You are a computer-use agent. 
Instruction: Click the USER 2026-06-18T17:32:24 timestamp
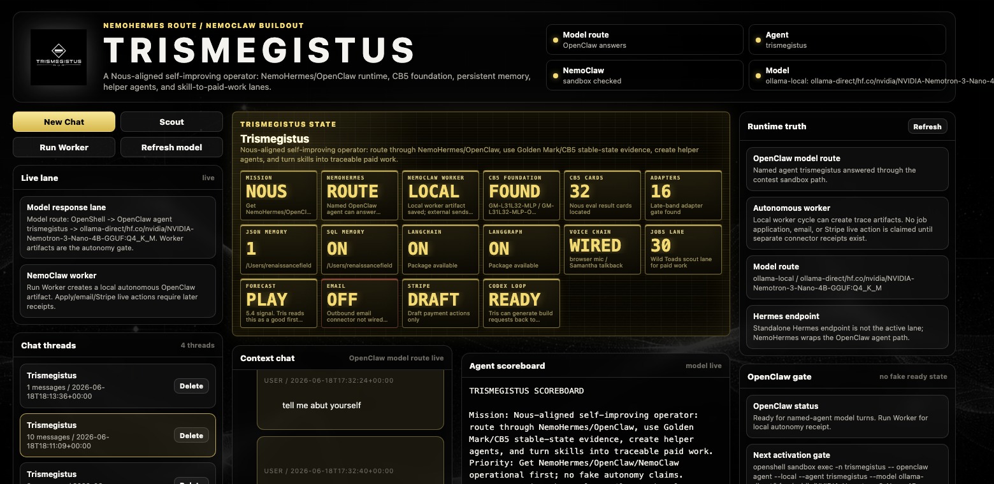(329, 380)
